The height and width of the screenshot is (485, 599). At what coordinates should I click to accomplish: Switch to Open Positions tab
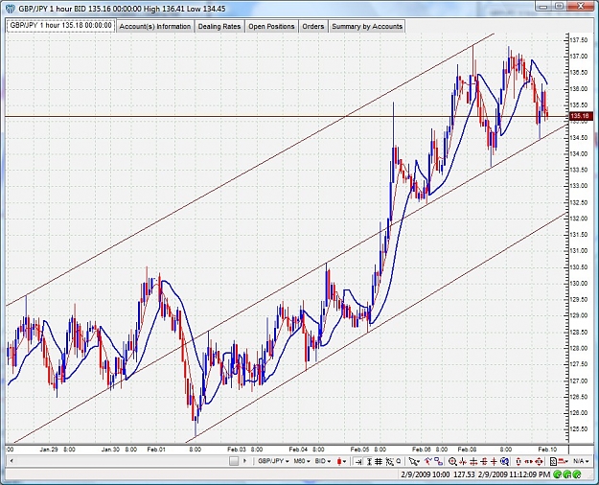(x=271, y=27)
